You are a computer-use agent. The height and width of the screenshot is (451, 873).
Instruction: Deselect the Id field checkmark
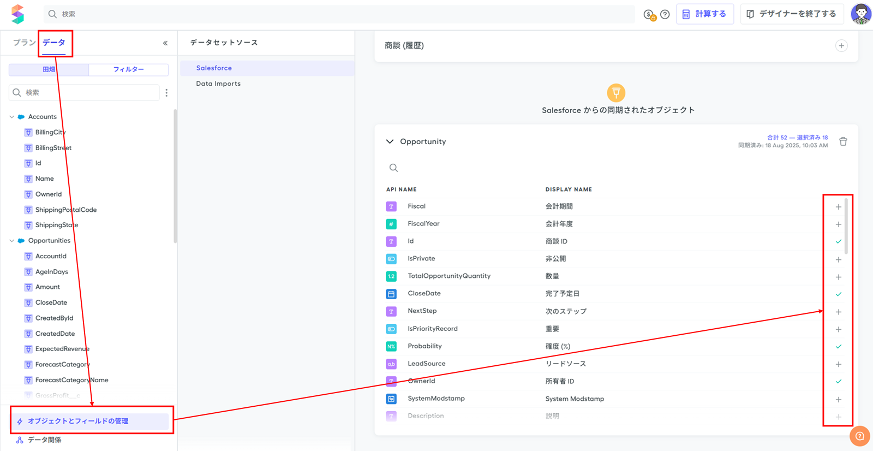pos(839,241)
